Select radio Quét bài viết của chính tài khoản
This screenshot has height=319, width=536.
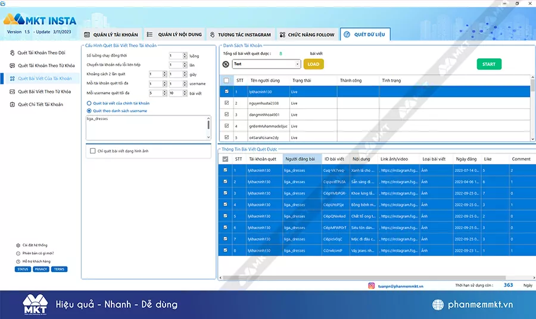(89, 104)
